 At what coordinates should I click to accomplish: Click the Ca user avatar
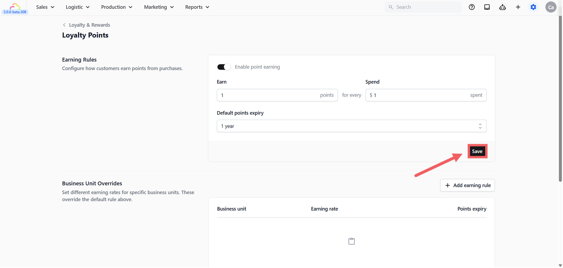tap(551, 7)
